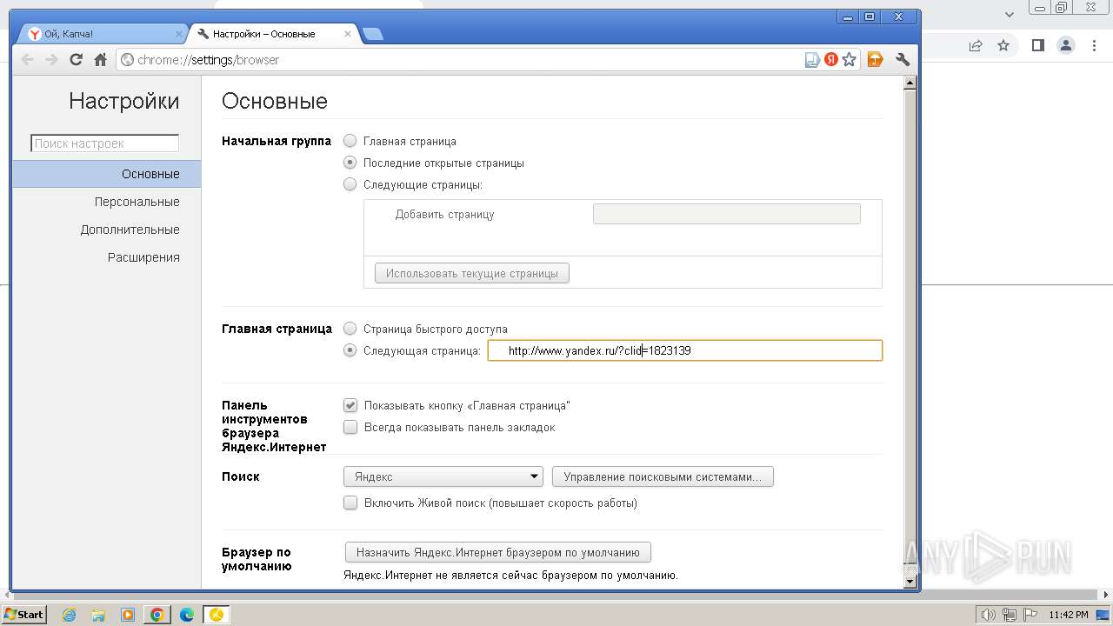Select 'Страница быстрого доступа' radio option
This screenshot has height=626, width=1113.
[350, 329]
